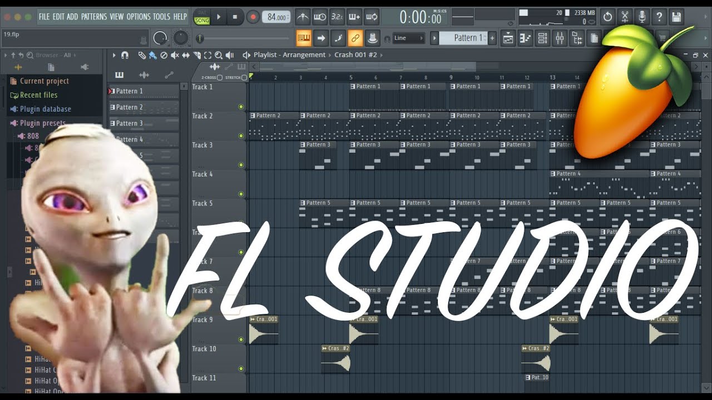Toggle the countdown before recording icon
The width and height of the screenshot is (712, 400).
pyautogui.click(x=337, y=17)
